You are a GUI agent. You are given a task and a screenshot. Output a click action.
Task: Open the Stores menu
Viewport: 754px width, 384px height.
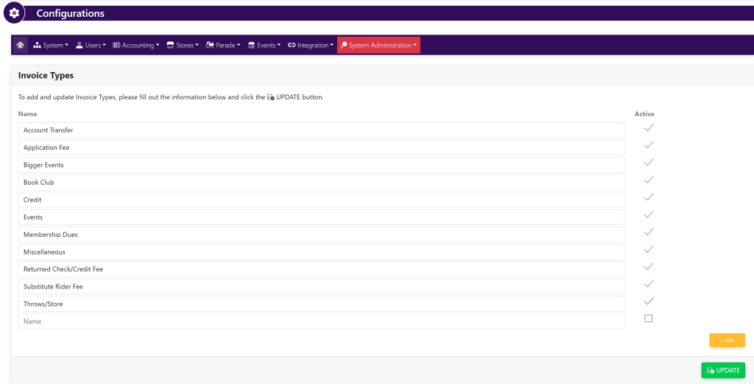(184, 46)
